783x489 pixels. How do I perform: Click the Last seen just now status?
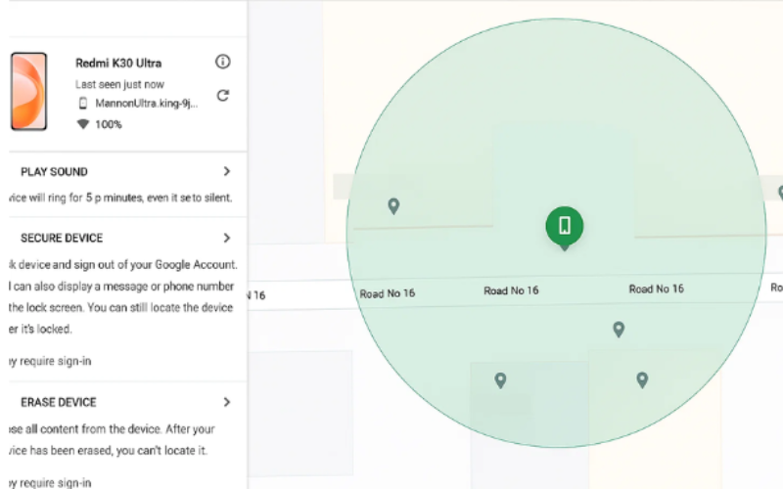pos(118,84)
